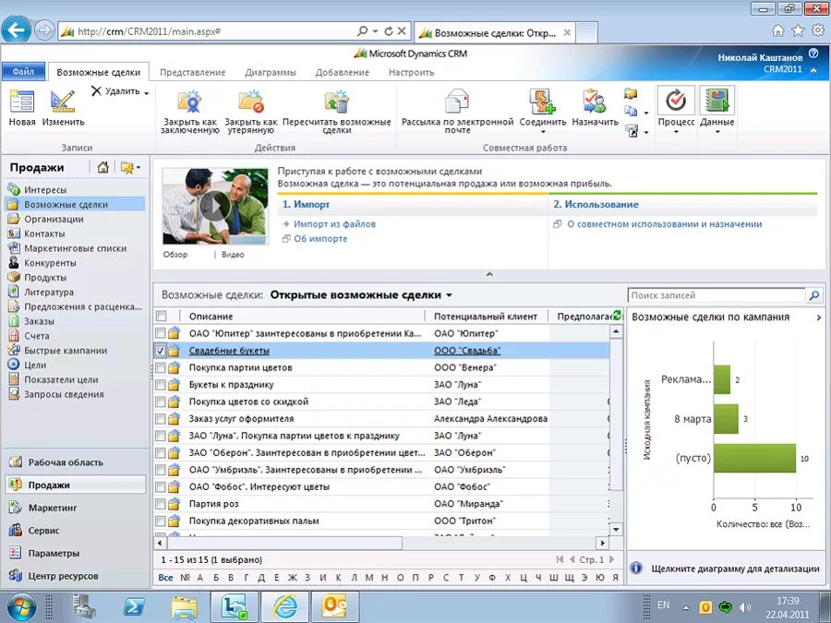Click the 8 марта chart bar
831x623 pixels.
(726, 419)
